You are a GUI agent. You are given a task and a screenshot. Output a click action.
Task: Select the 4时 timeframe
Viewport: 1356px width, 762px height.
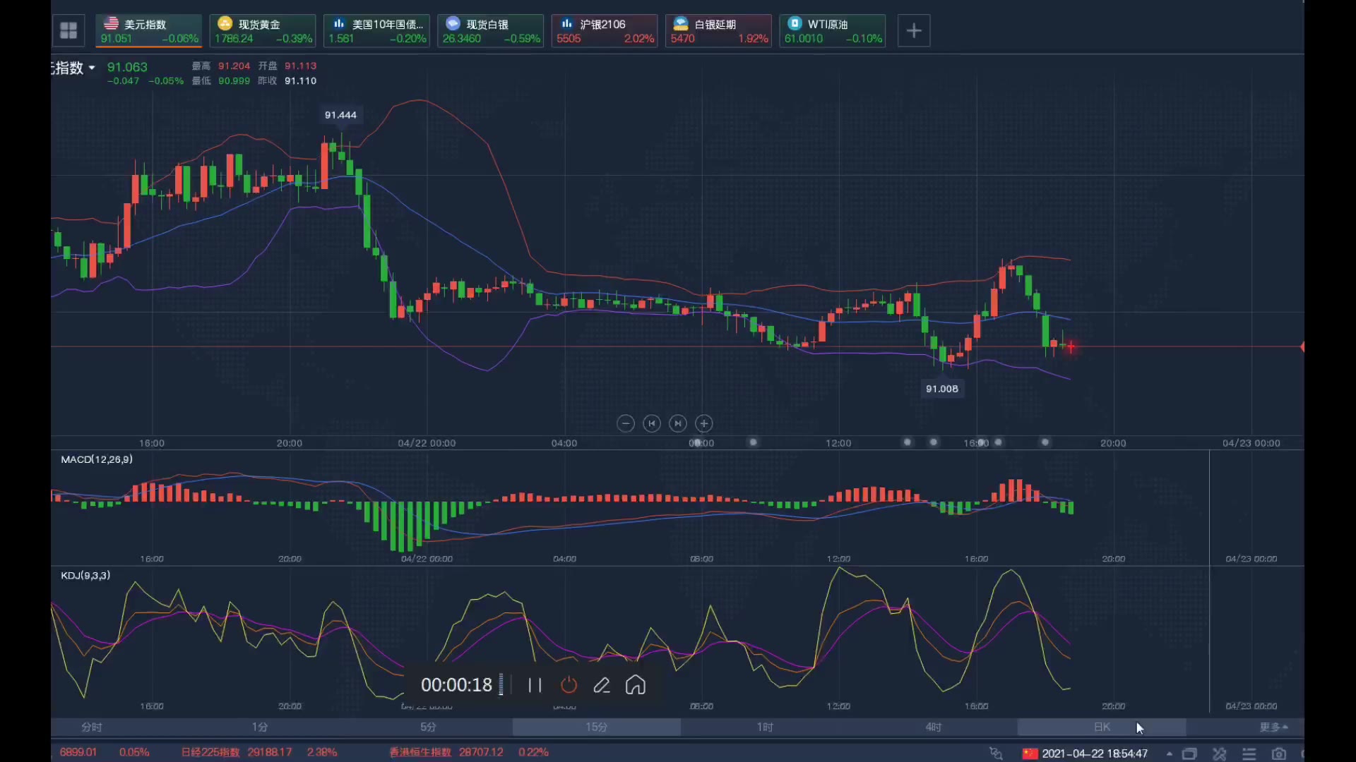[x=933, y=727]
